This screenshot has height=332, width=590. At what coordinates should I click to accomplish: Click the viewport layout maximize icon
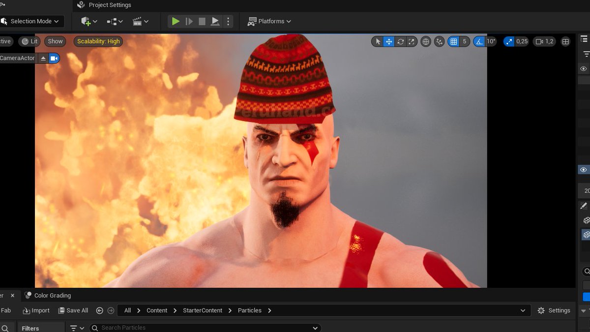(x=565, y=42)
